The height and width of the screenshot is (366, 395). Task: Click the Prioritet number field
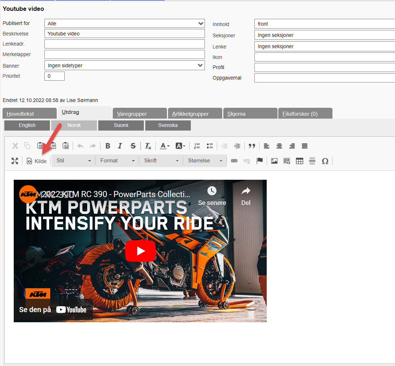click(x=55, y=76)
